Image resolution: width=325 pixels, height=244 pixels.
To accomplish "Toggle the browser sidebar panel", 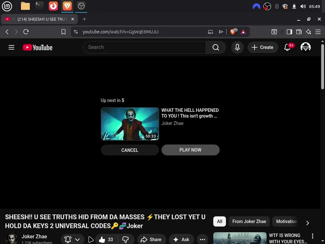I will [x=289, y=32].
